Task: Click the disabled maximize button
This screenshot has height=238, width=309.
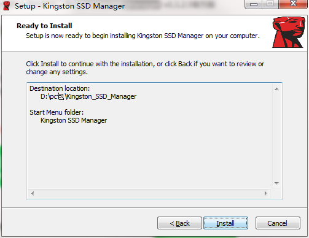Action: pyautogui.click(x=270, y=4)
